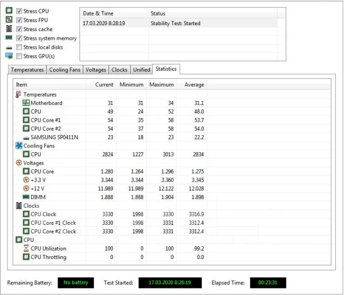Click the DIMM memory module icon
Screen dimensions: 344x295
26,197
